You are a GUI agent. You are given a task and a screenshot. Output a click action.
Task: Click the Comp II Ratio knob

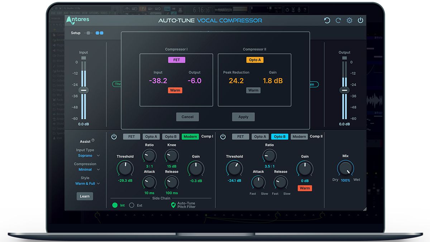269,156
